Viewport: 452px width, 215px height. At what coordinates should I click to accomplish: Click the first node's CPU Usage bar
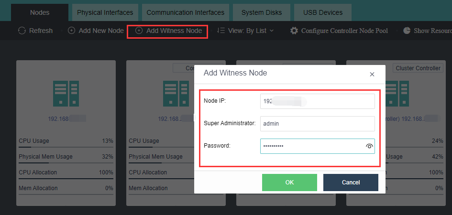tap(66, 148)
